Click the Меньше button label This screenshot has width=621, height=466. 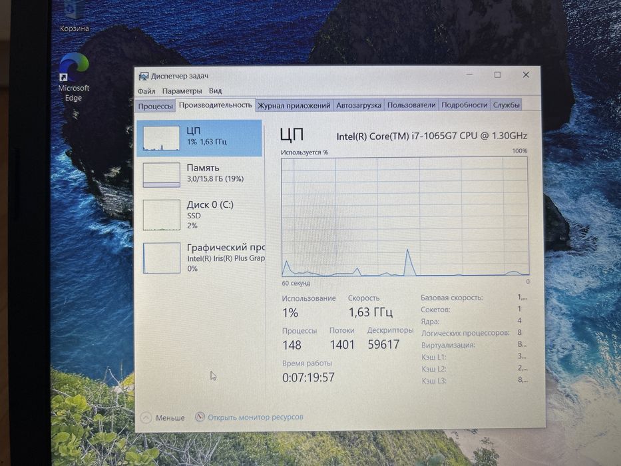pos(170,417)
